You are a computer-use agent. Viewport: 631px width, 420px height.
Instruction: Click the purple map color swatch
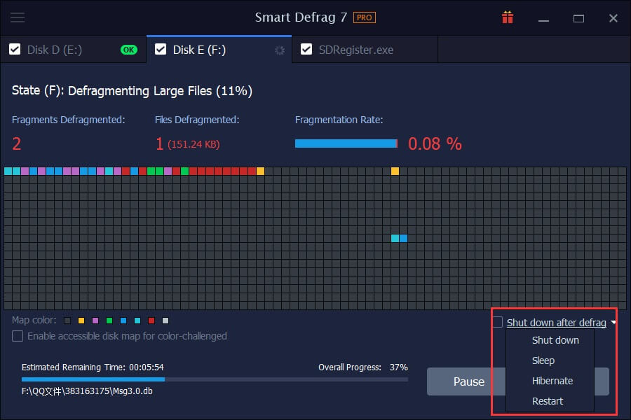click(x=95, y=321)
